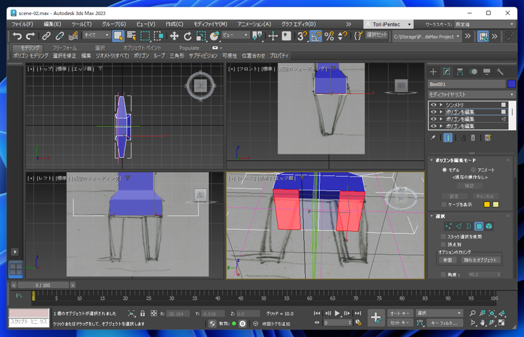Toggle Angle Snap button

316,36
